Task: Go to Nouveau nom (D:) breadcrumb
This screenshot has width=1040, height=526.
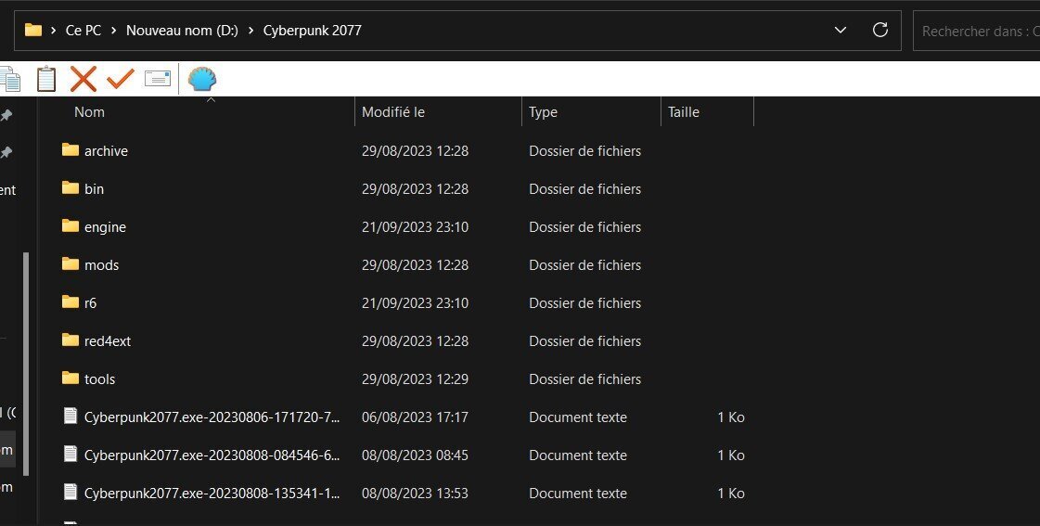Action: (182, 30)
